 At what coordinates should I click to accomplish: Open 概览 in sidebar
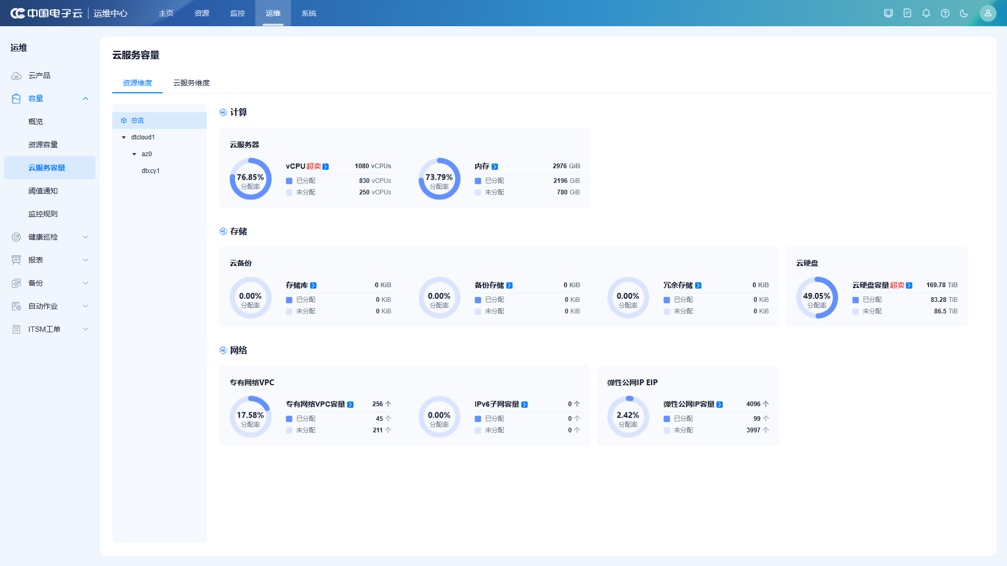[x=36, y=122]
